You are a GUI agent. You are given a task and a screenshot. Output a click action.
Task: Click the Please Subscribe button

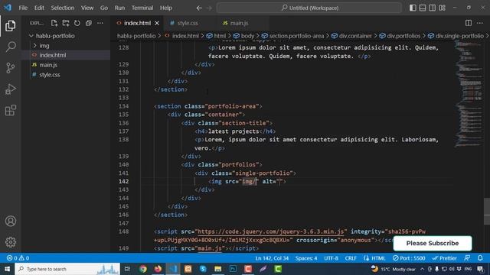click(x=433, y=243)
